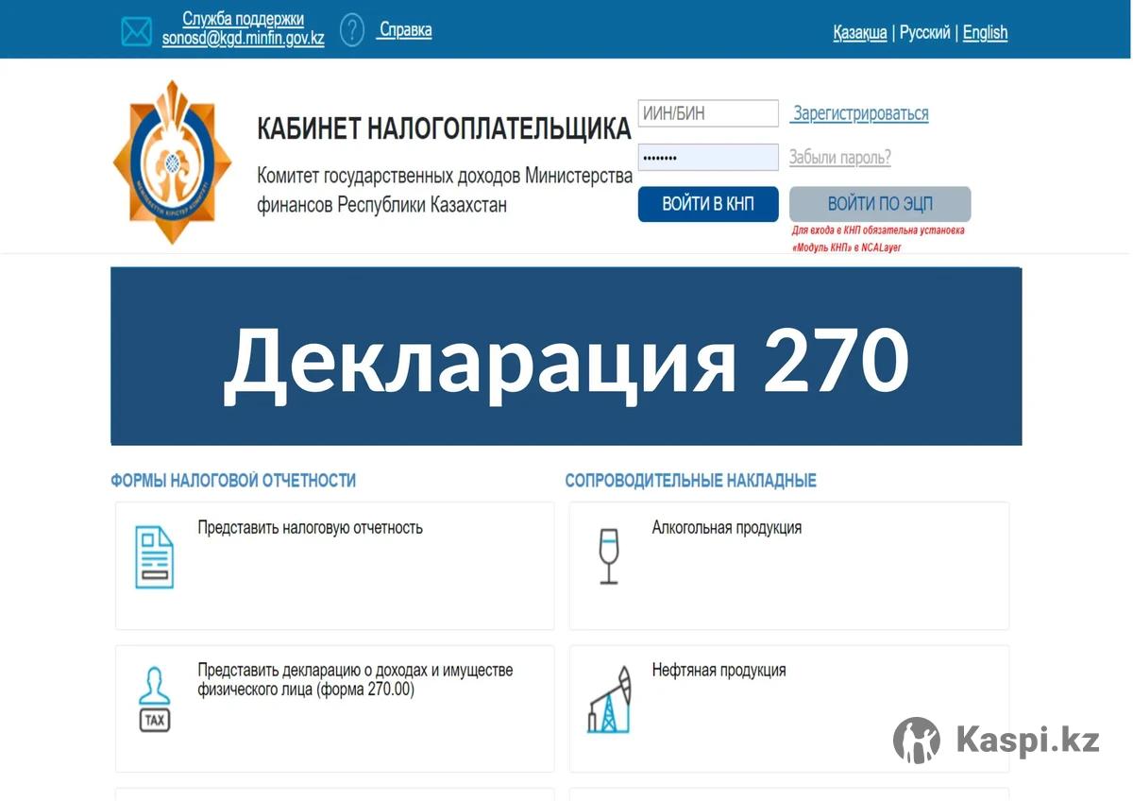1133x801 pixels.
Task: Click the oil pump jack icon
Action: click(x=609, y=700)
